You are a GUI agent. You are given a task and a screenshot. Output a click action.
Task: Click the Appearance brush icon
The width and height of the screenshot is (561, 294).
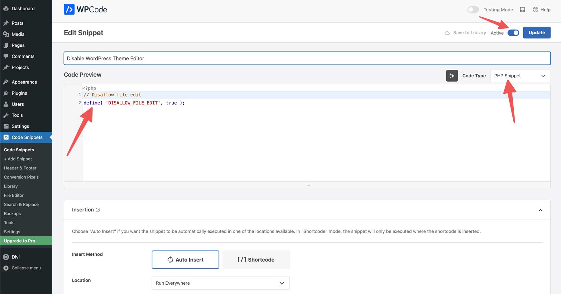(x=6, y=82)
